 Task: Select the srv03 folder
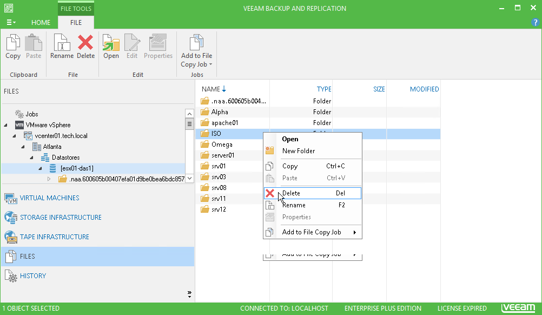point(219,177)
